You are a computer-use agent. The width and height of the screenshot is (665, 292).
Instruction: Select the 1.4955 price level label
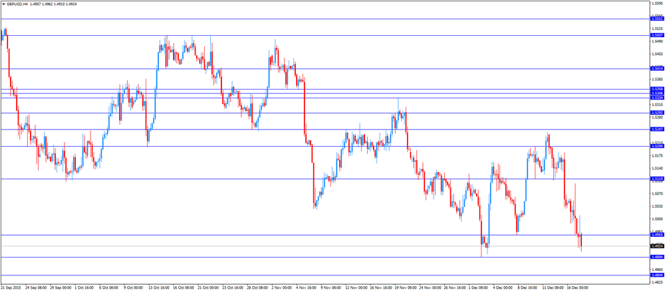(x=656, y=235)
